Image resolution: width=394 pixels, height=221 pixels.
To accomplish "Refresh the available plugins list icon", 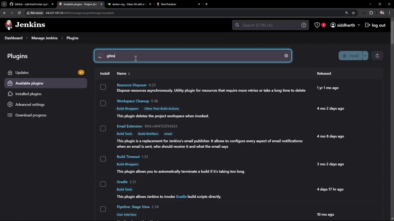I will click(x=377, y=56).
